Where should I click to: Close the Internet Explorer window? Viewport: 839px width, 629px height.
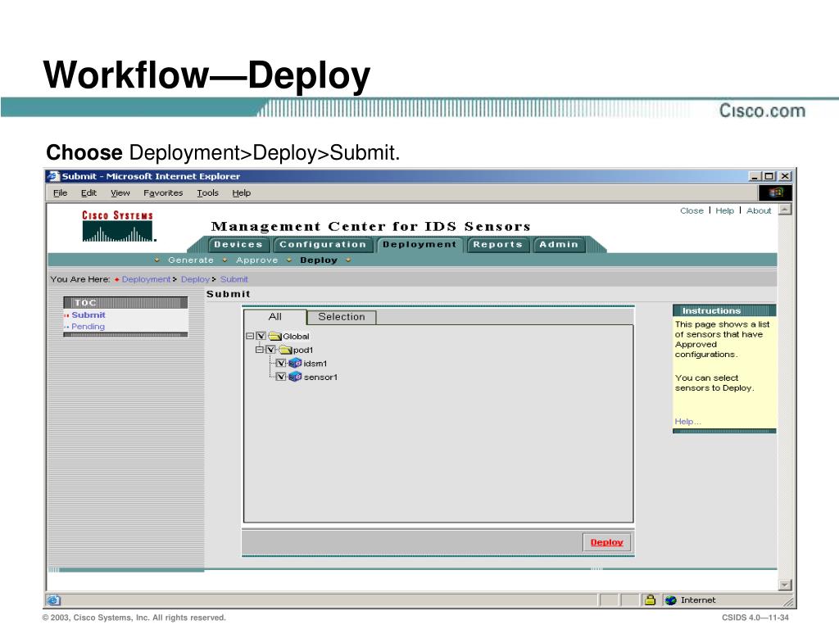[784, 176]
